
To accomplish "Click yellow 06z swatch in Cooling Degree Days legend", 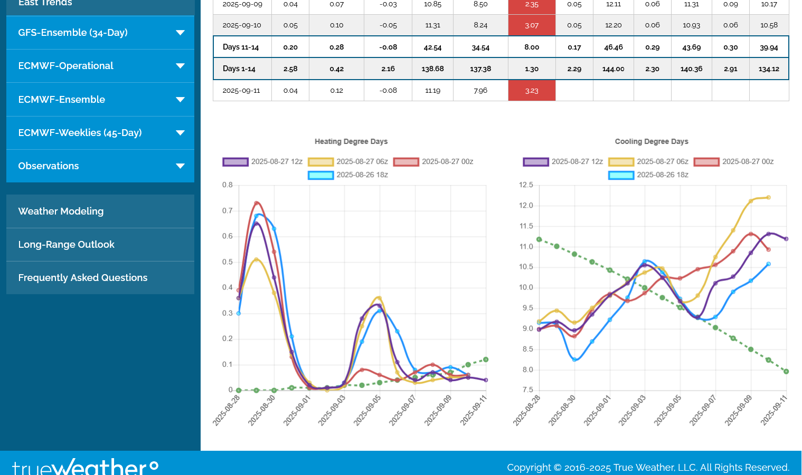I will pos(621,162).
